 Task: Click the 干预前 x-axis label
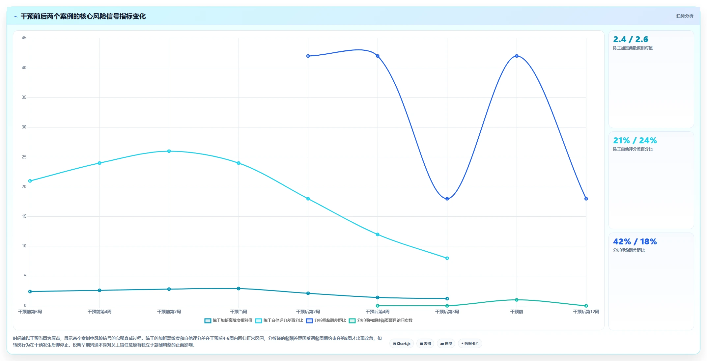click(517, 312)
